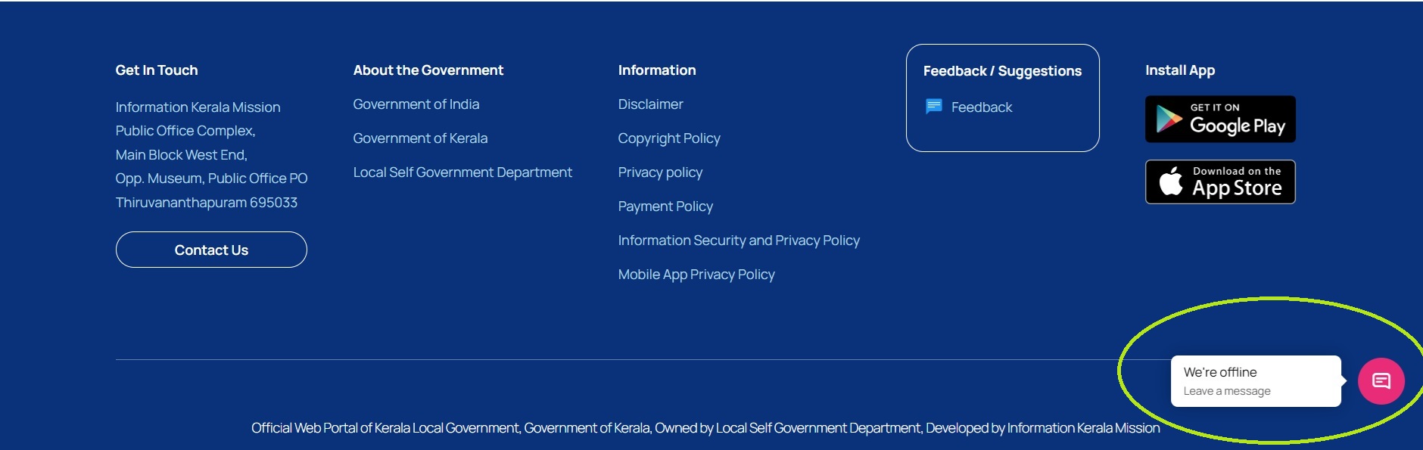Click the Google Play triangle logo
This screenshot has height=450, width=1423.
tap(1169, 119)
